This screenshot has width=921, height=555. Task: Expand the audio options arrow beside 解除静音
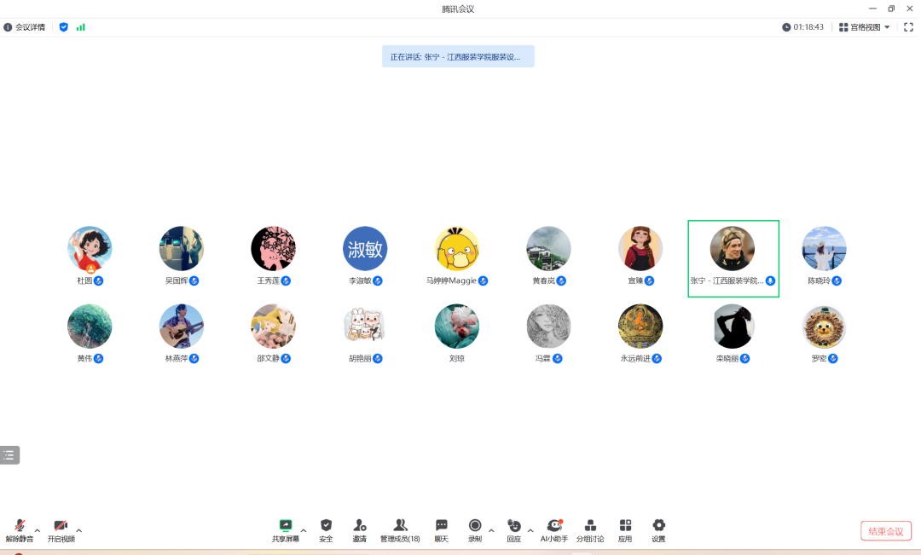coord(37,530)
